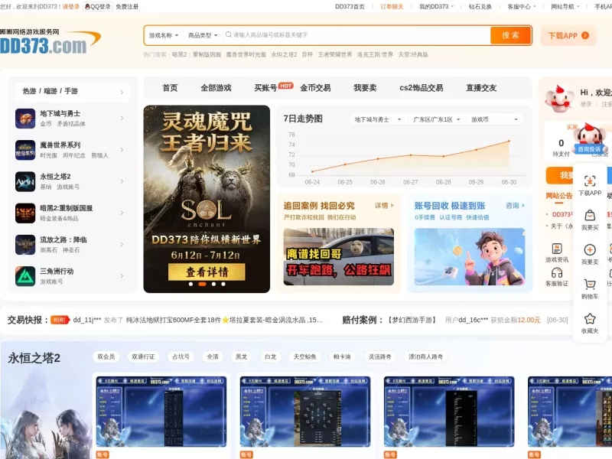Select the first banner carousel dot
The height and width of the screenshot is (459, 612).
coord(190,284)
